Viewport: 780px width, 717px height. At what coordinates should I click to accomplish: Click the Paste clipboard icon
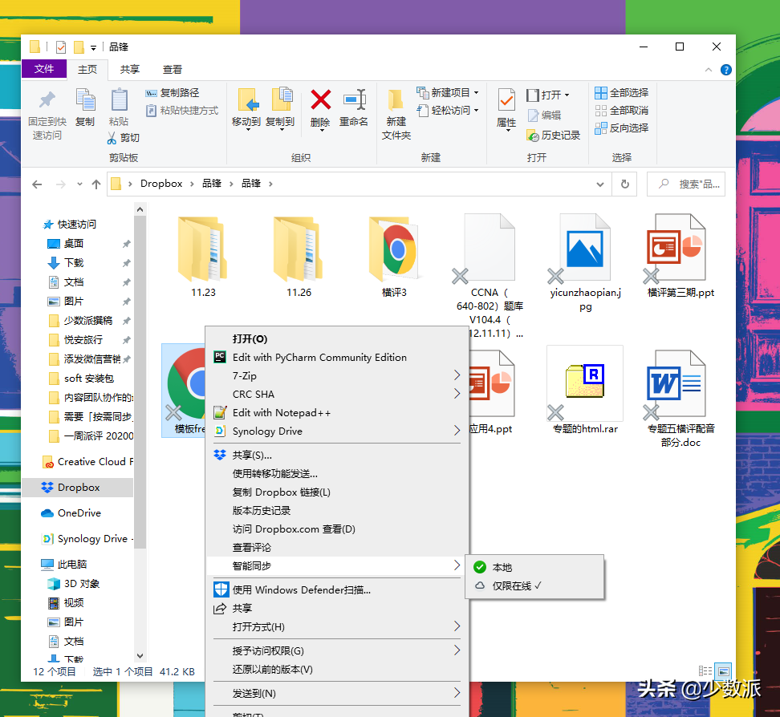119,100
